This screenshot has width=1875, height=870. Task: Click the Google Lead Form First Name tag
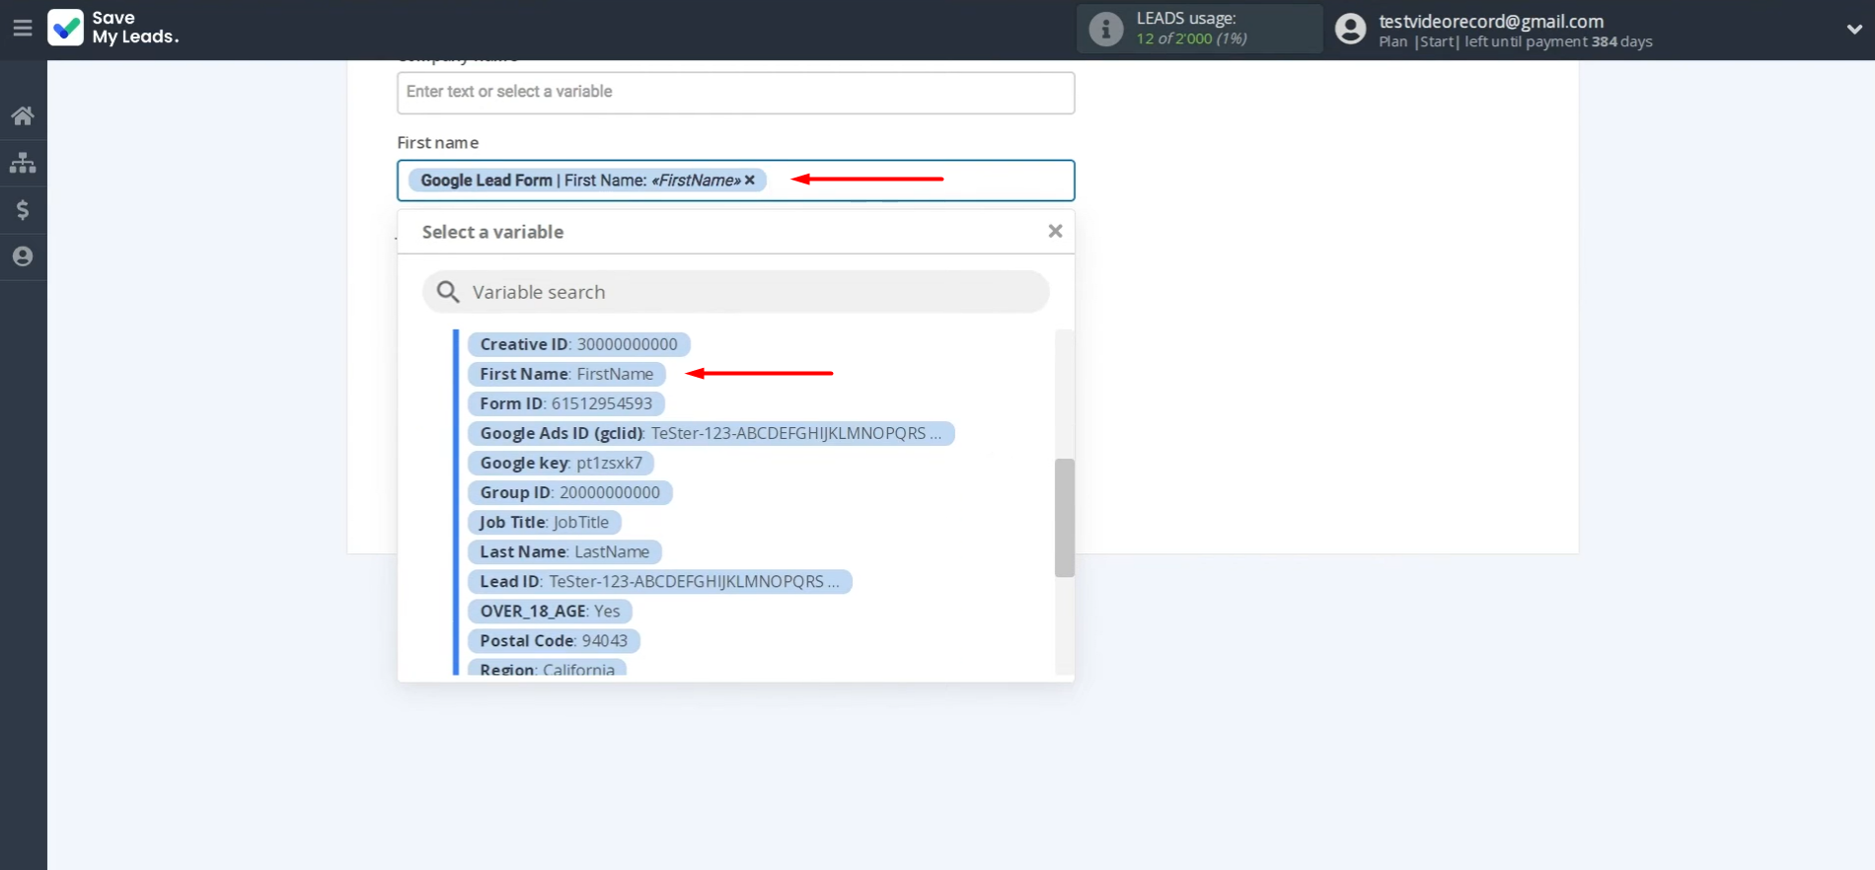coord(587,181)
